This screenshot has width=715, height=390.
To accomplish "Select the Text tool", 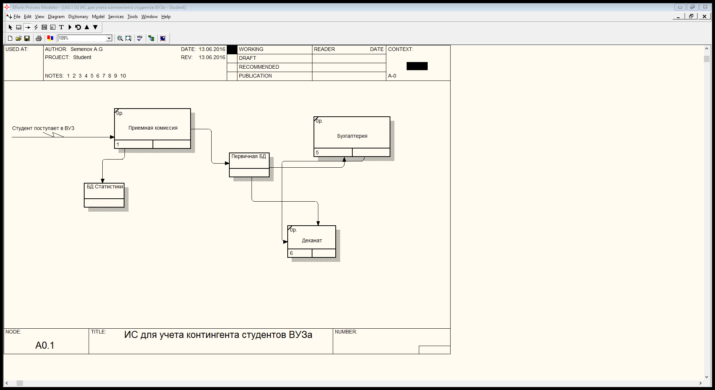I will 61,27.
